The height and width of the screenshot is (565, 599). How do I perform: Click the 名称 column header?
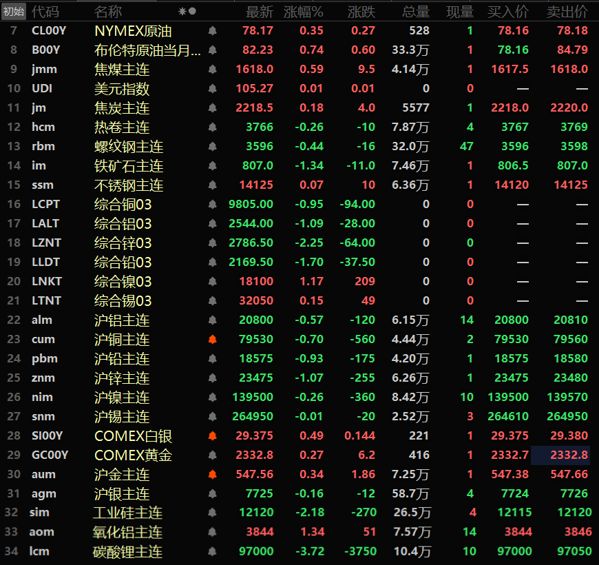tap(108, 12)
